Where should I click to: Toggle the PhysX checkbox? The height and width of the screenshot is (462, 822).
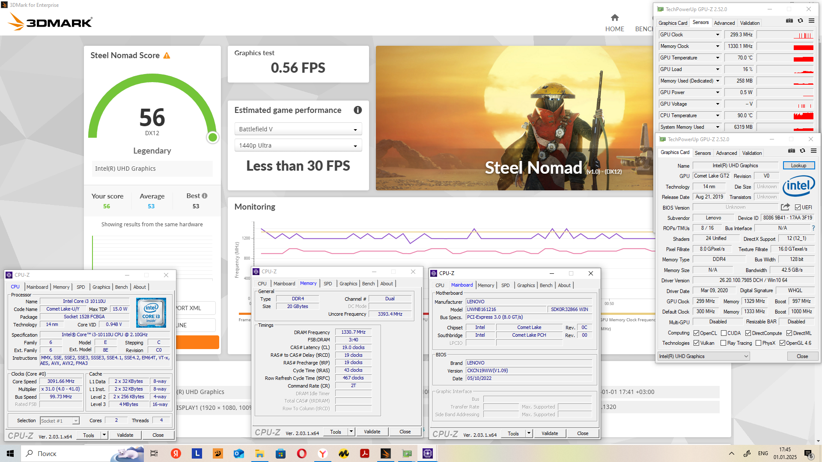759,343
